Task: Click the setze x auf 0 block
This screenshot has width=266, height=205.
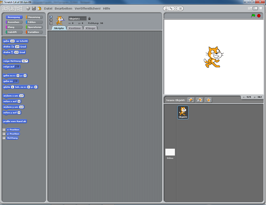Action: [12, 101]
